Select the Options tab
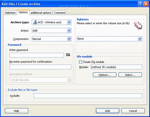 point(23,12)
